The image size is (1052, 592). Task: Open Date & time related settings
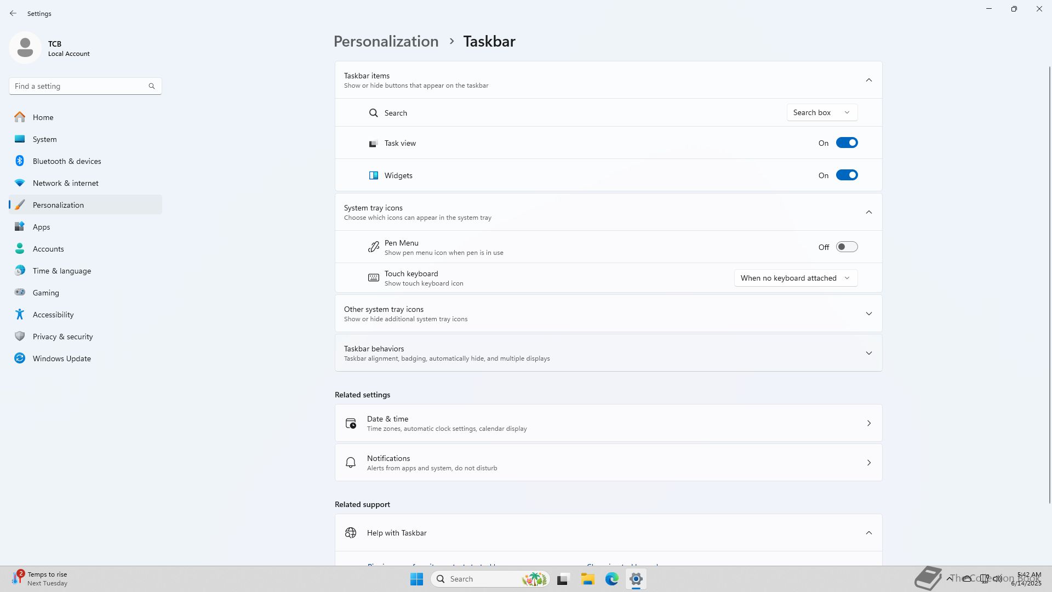point(608,423)
